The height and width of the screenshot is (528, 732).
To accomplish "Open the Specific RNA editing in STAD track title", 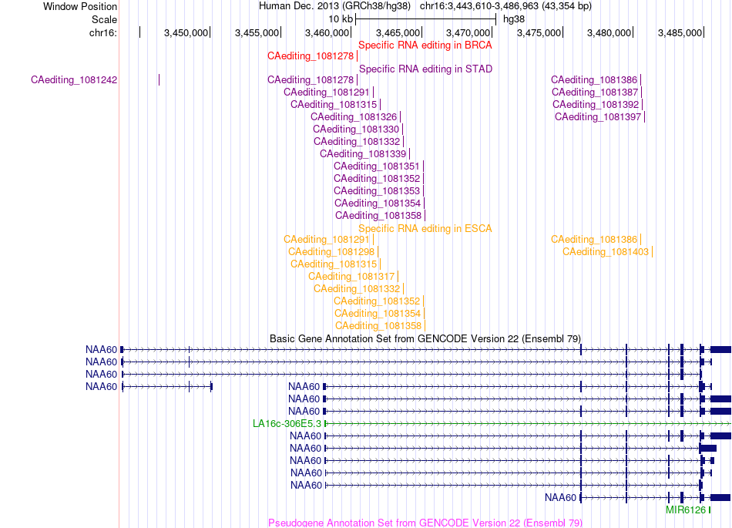I will 425,69.
